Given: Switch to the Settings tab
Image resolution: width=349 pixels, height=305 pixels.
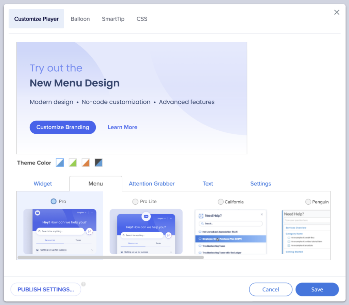Looking at the screenshot, I should coord(260,184).
